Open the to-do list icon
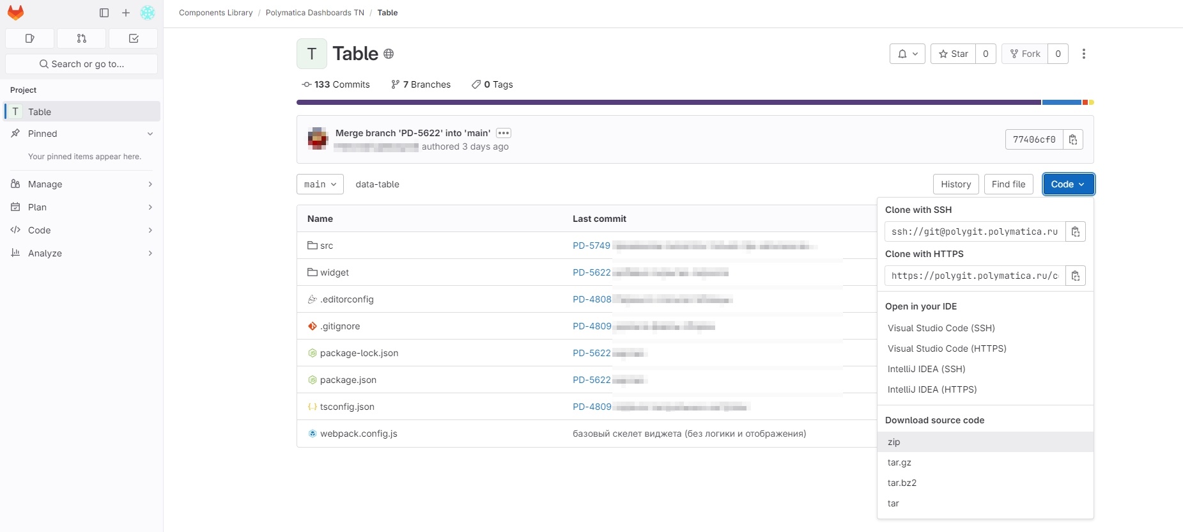Image resolution: width=1183 pixels, height=532 pixels. [x=133, y=38]
